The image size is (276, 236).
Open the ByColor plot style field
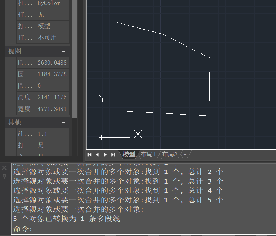click(53, 3)
